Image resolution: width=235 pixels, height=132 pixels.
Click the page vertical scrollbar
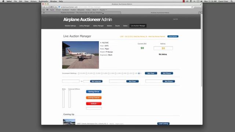click(202, 51)
